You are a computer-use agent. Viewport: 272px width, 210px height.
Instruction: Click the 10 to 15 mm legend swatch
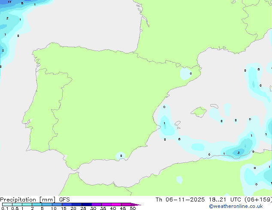[57, 204]
